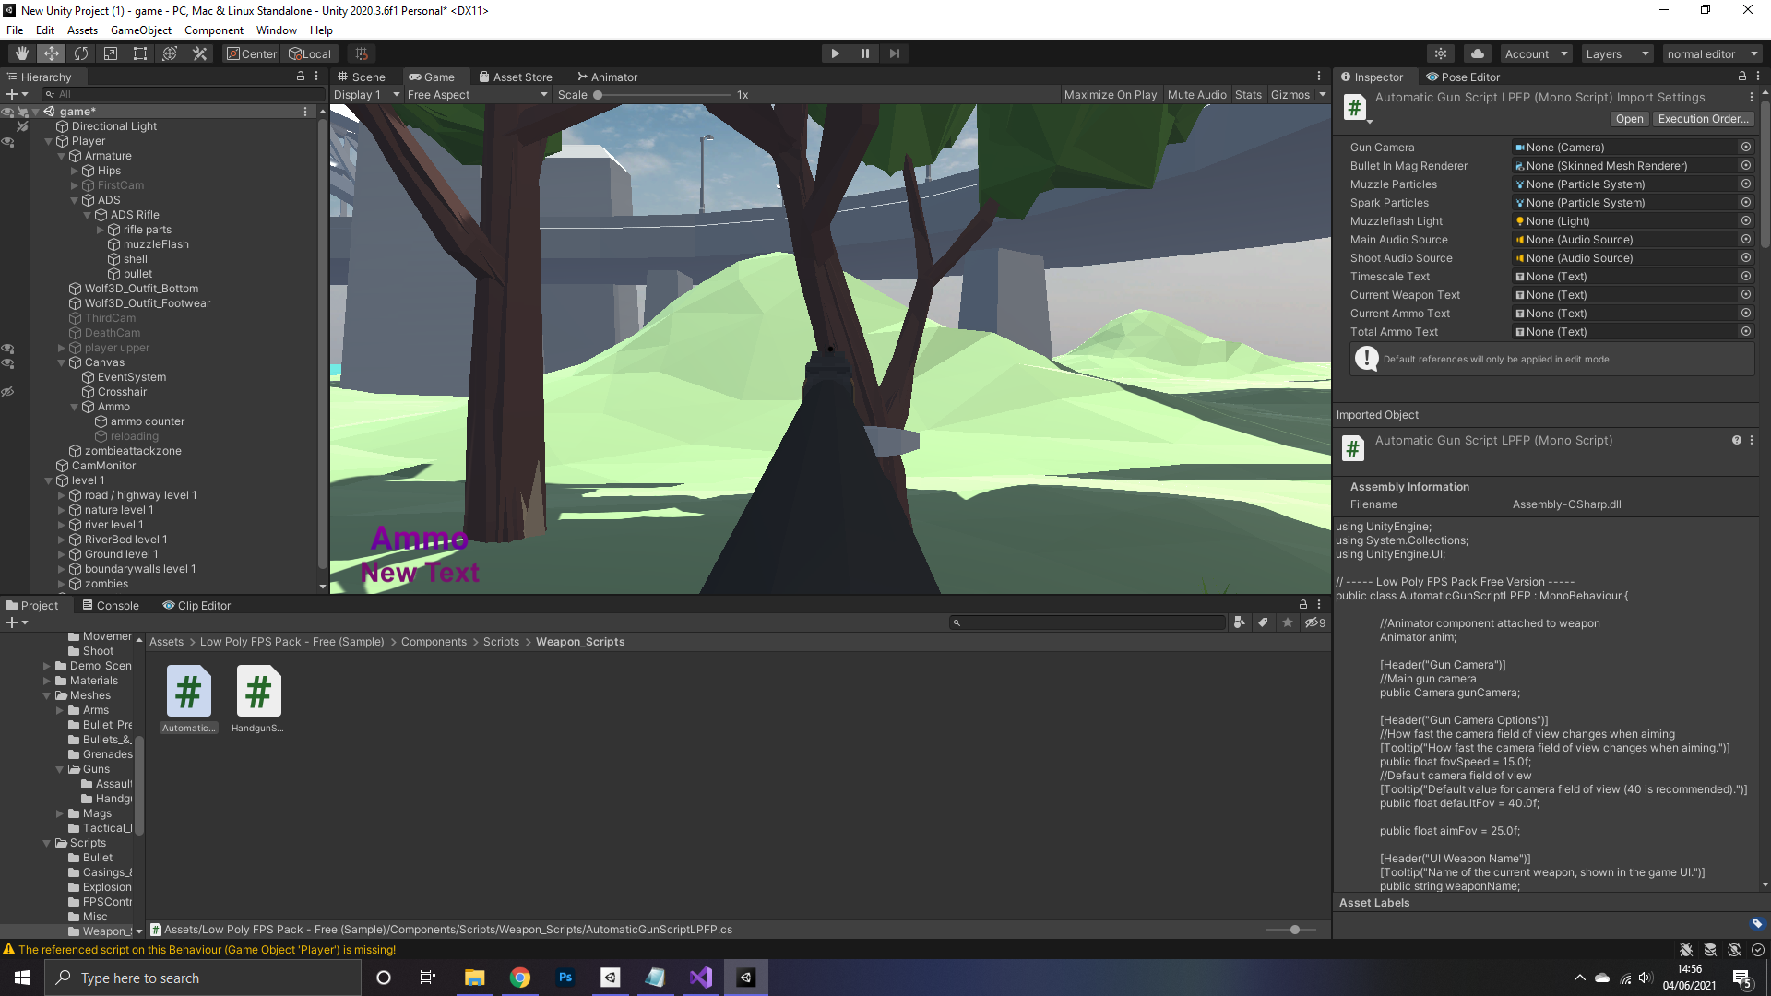Open scene game* options menu in Hierarchy
The width and height of the screenshot is (1771, 996).
point(305,111)
